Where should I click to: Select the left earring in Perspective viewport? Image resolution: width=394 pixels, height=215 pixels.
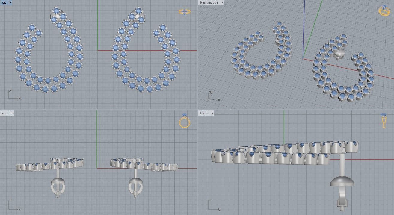coord(261,51)
